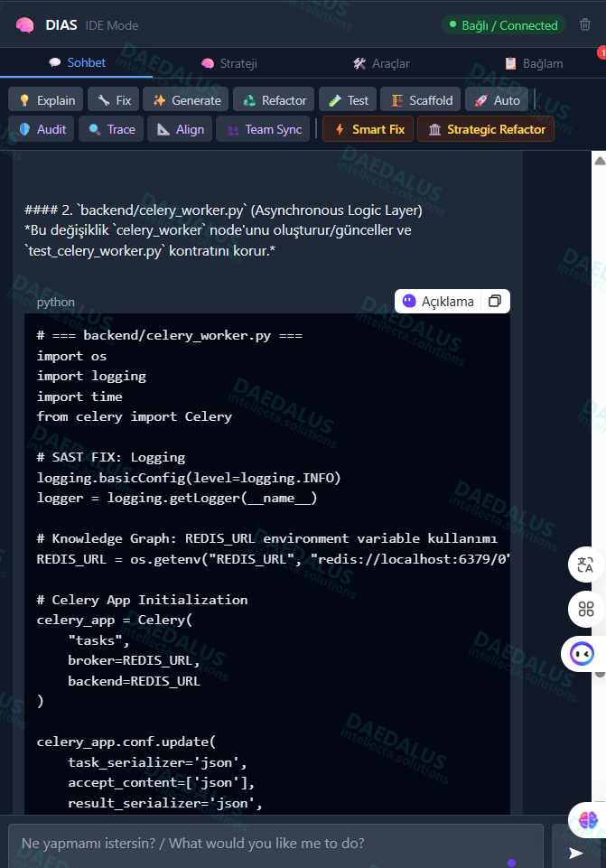Click the colorful brain floating icon

click(587, 819)
